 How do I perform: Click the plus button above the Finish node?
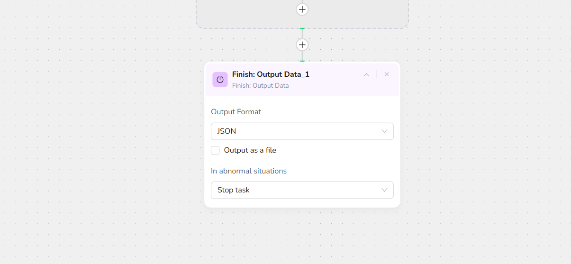pyautogui.click(x=302, y=45)
